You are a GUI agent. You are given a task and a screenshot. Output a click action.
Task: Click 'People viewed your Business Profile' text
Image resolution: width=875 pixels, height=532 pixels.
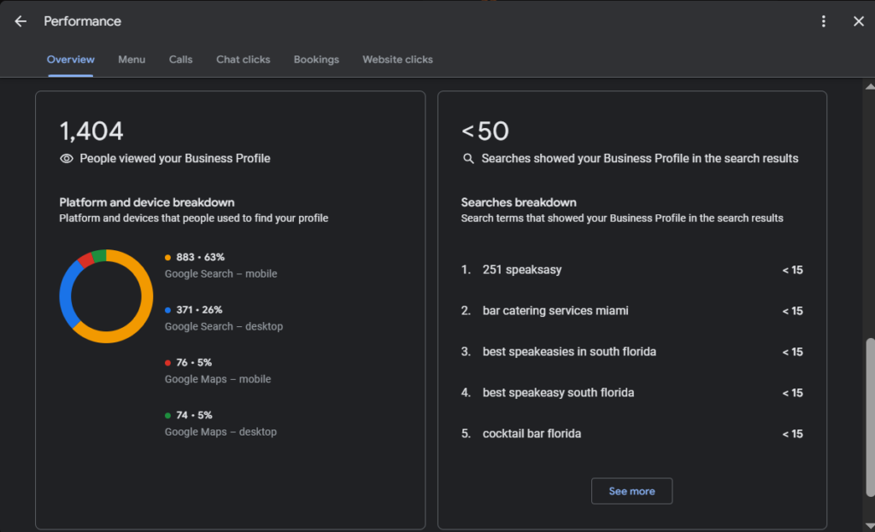(x=174, y=158)
